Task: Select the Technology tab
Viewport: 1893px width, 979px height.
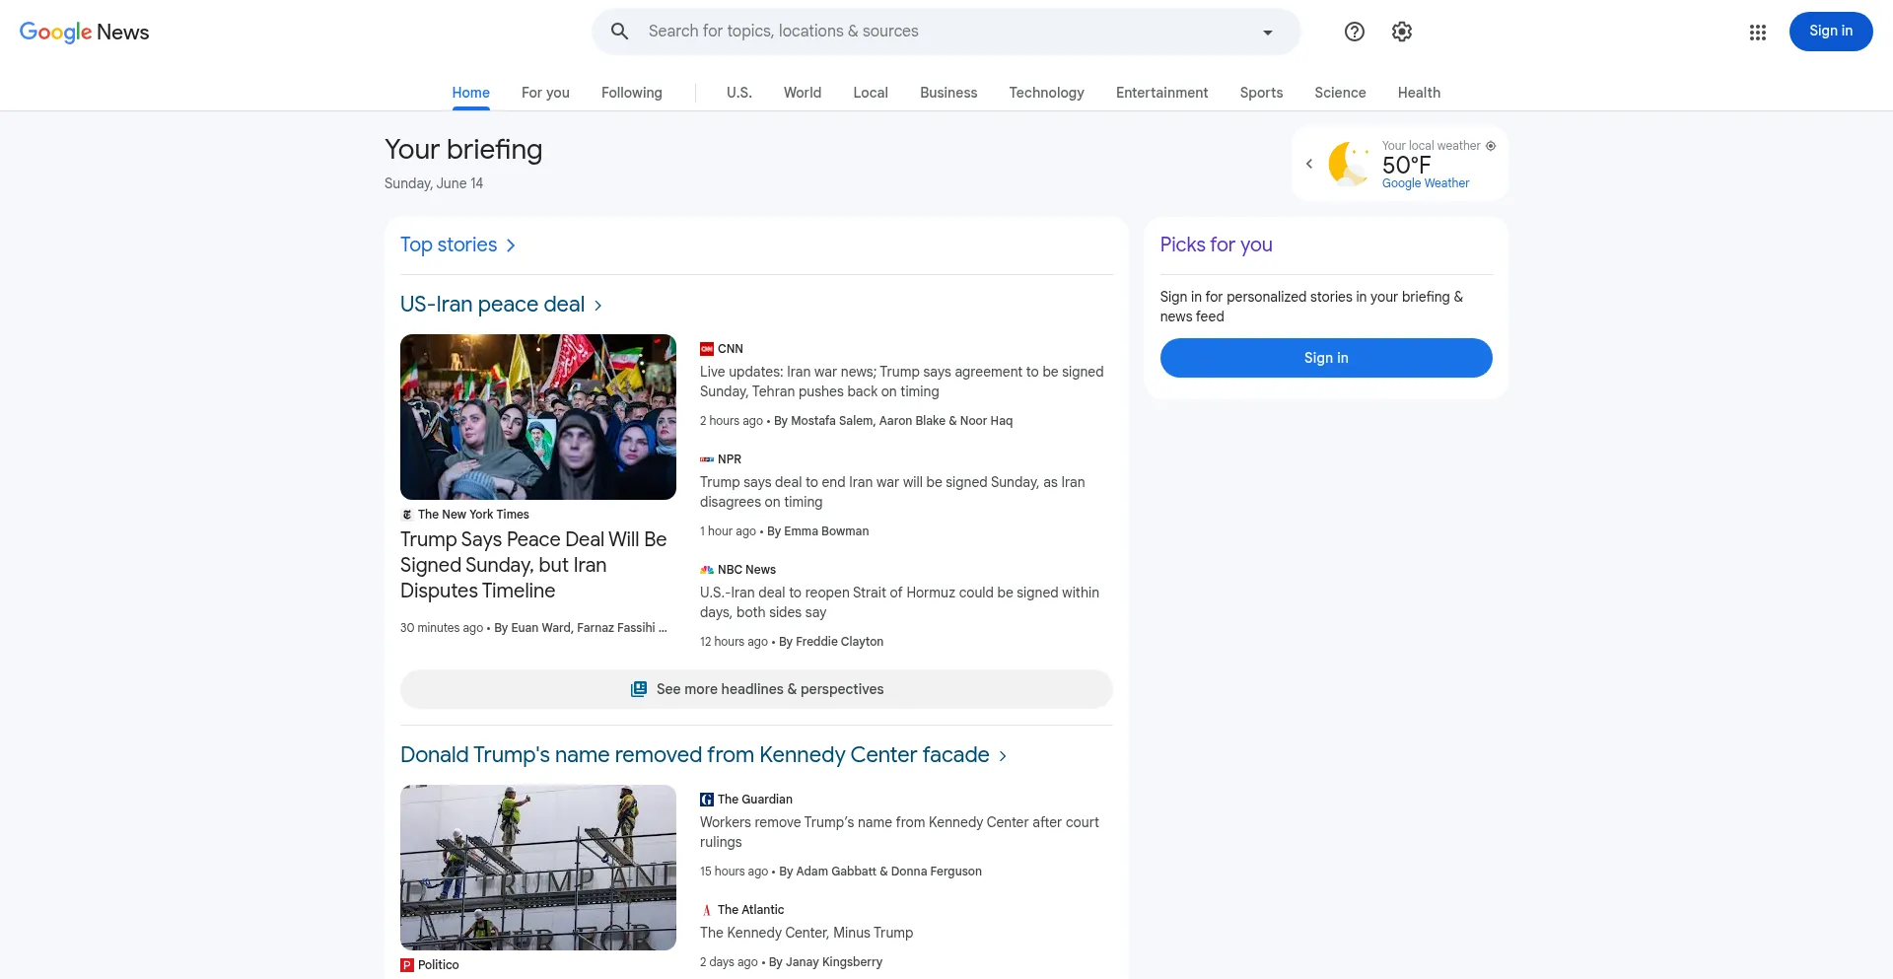Action: (1047, 93)
